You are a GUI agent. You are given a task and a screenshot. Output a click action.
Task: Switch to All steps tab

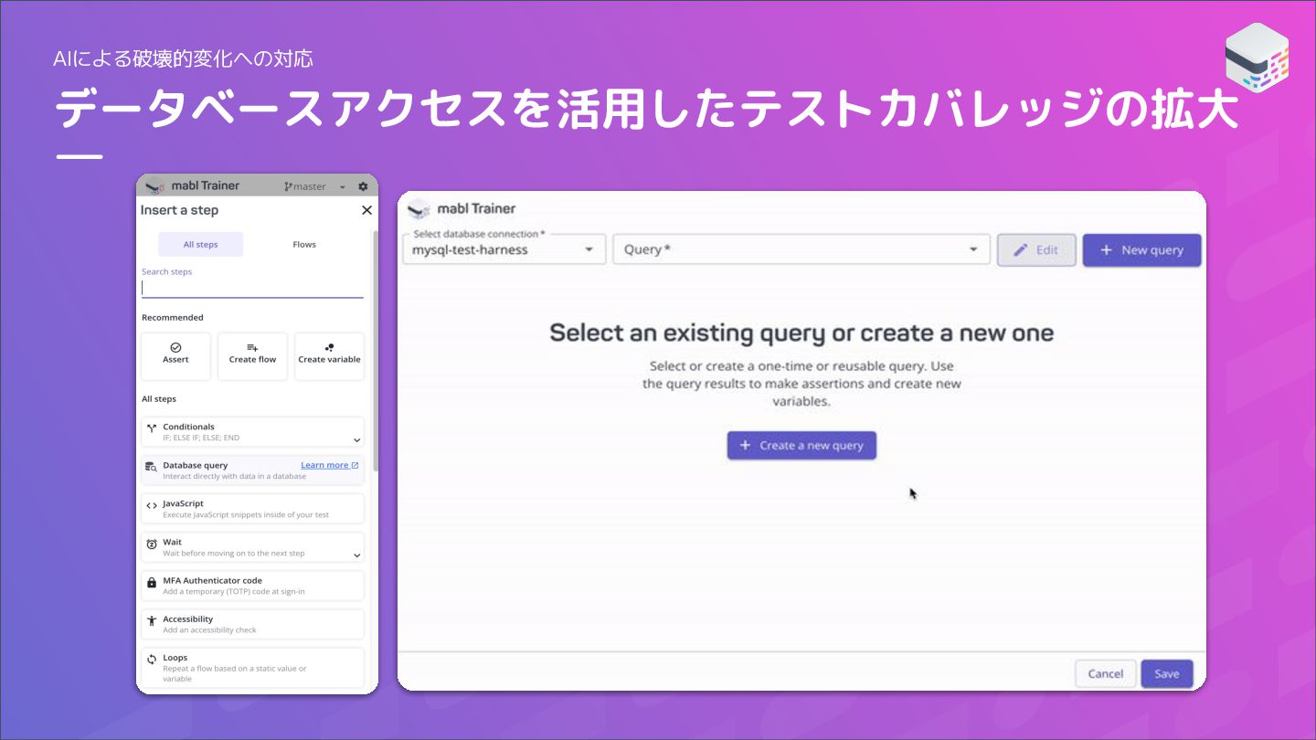pyautogui.click(x=201, y=244)
